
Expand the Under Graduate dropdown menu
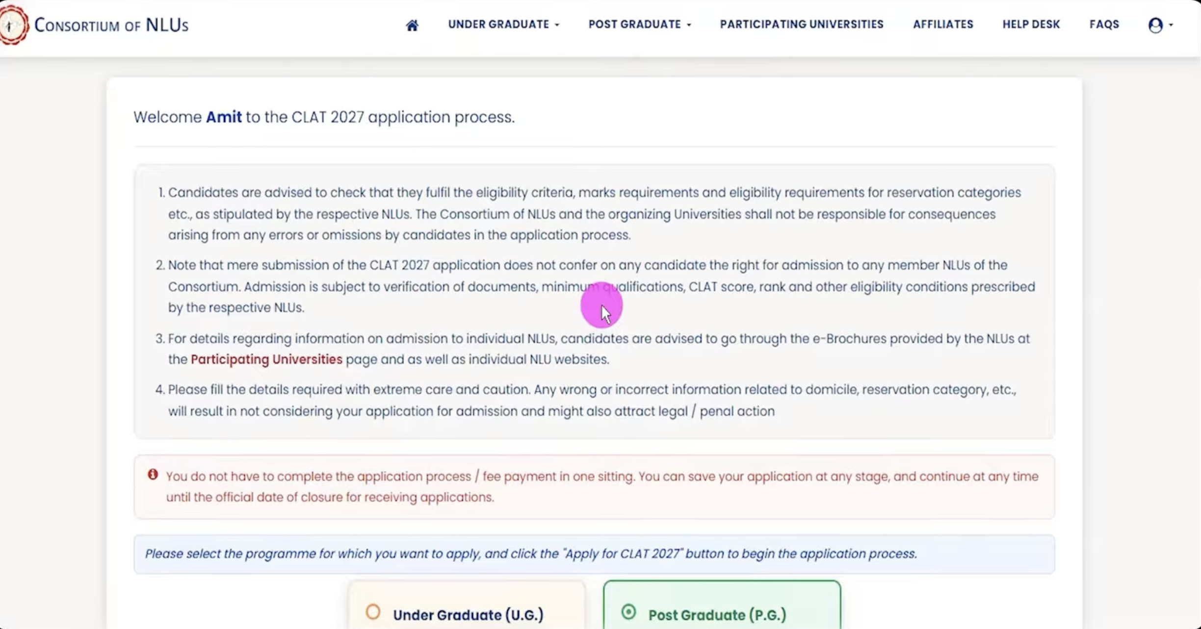(x=503, y=25)
